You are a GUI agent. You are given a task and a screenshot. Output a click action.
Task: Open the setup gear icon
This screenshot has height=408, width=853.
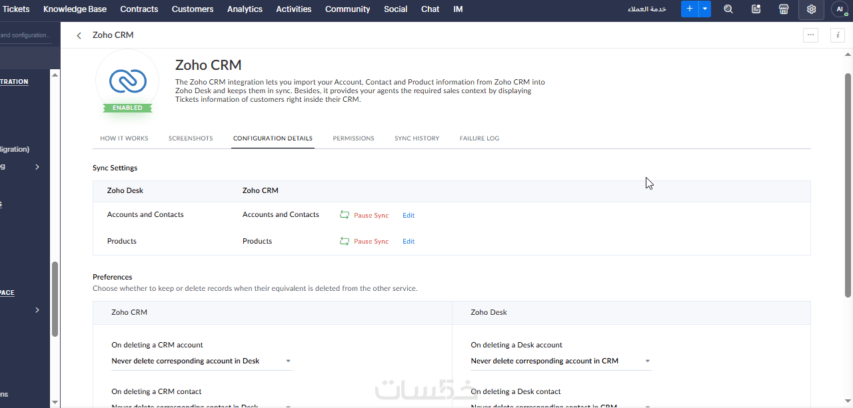tap(811, 9)
